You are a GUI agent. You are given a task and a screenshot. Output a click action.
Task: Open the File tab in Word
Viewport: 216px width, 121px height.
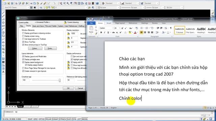pos(91,23)
